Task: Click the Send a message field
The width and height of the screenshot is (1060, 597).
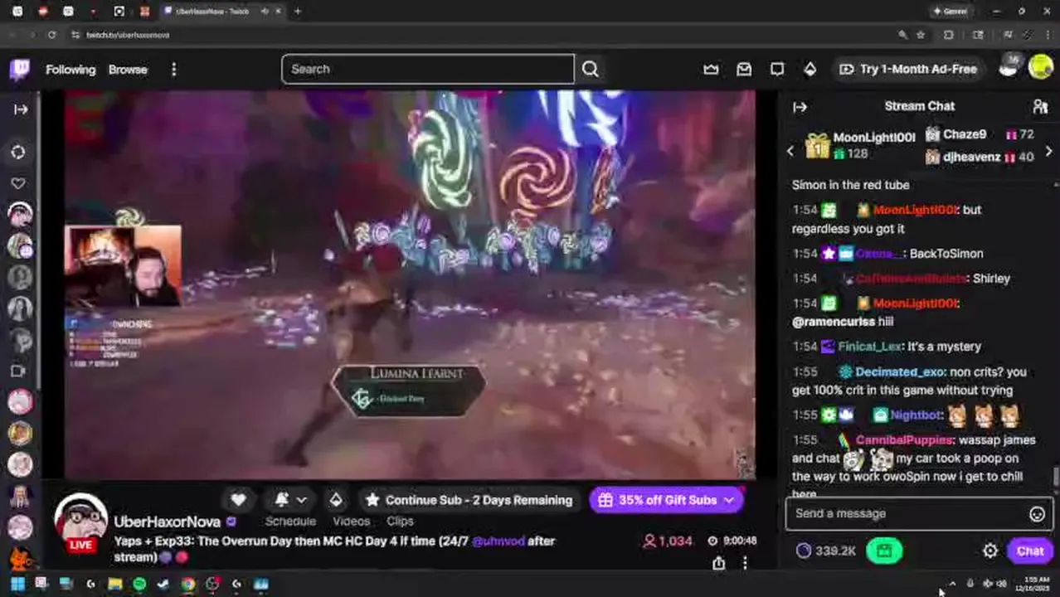Action: tap(908, 513)
